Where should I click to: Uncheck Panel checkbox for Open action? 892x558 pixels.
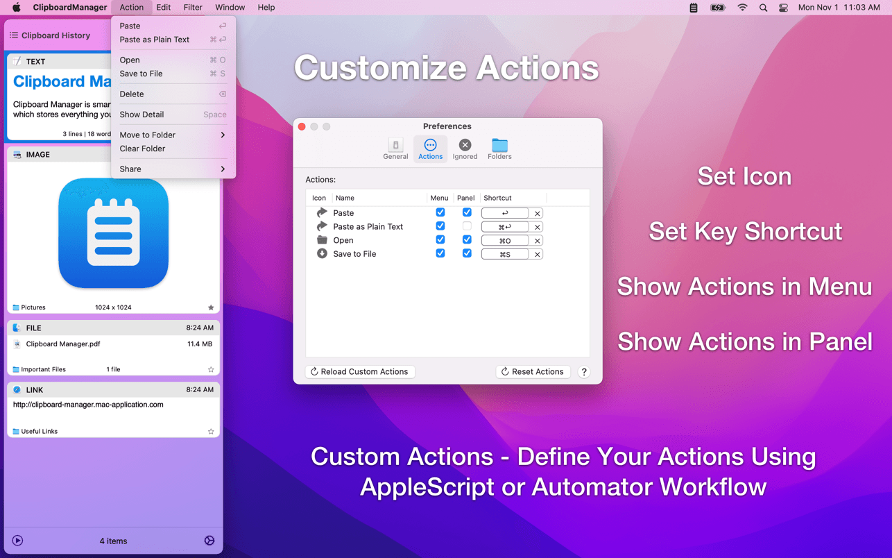point(467,240)
